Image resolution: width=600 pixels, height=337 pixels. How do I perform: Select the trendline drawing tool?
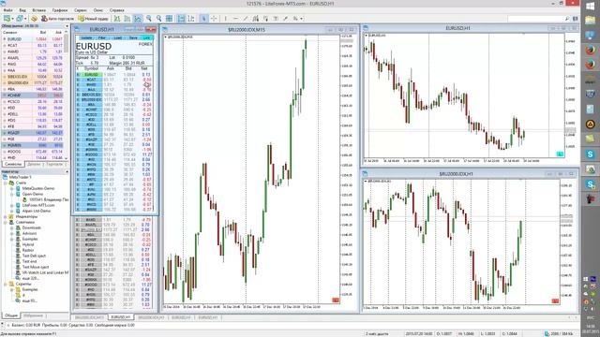click(246, 19)
